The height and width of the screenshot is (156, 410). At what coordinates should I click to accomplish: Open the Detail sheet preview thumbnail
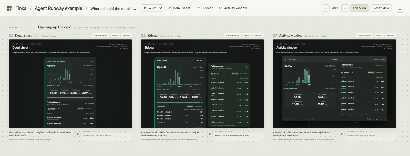70,84
